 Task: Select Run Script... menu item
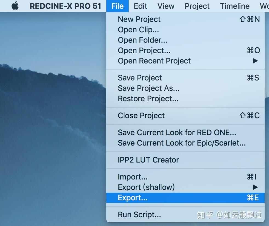[139, 215]
